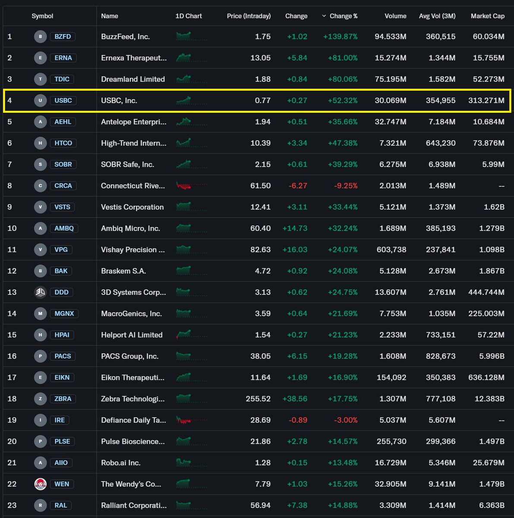This screenshot has height=518, width=514.
Task: Sort by the Market Cap header
Action: pyautogui.click(x=488, y=16)
